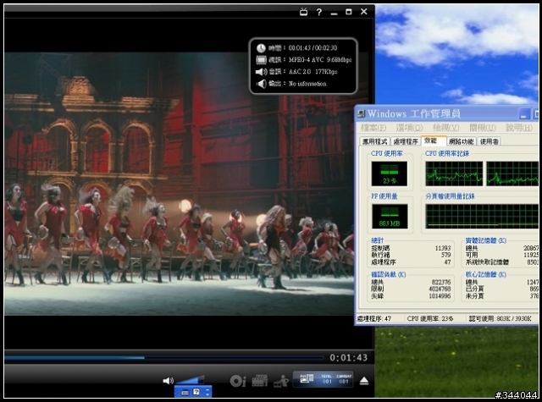Screen dimensions: 542x402
Task: Click the output speaker icon in overlay
Action: click(262, 84)
